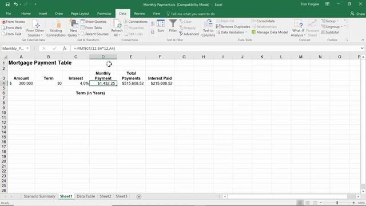The image size is (366, 206).
Task: Expand the formula bar
Action: tap(362, 48)
